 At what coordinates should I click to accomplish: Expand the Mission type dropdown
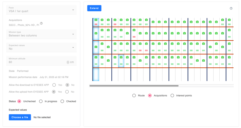click(x=41, y=34)
